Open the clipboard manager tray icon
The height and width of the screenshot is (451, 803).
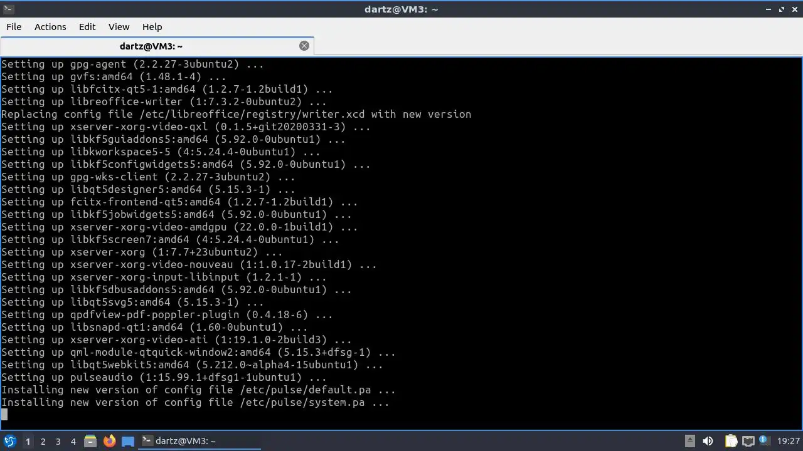tap(731, 441)
